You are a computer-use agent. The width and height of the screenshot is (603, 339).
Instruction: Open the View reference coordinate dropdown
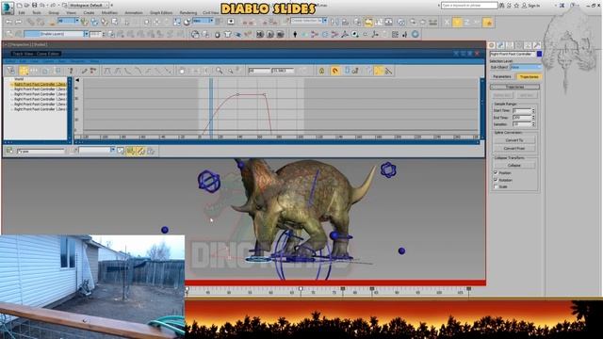[x=203, y=21]
